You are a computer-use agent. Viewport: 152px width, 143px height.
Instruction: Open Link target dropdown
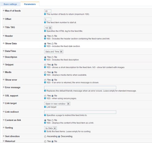pyautogui.click(x=57, y=104)
